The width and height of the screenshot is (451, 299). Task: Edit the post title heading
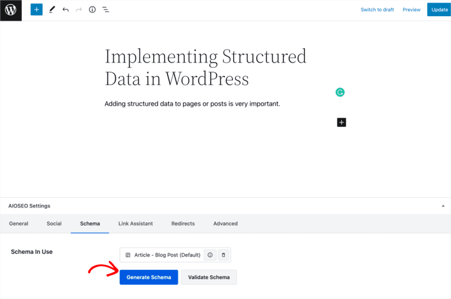coord(206,68)
